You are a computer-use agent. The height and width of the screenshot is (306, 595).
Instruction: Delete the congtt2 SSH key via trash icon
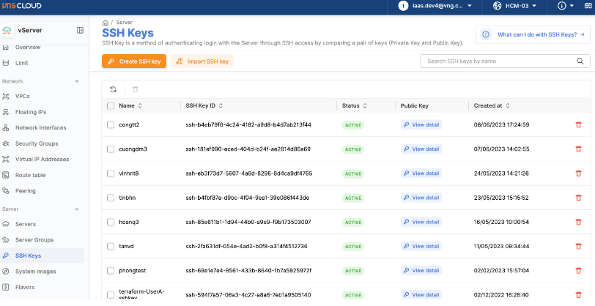[x=578, y=125]
